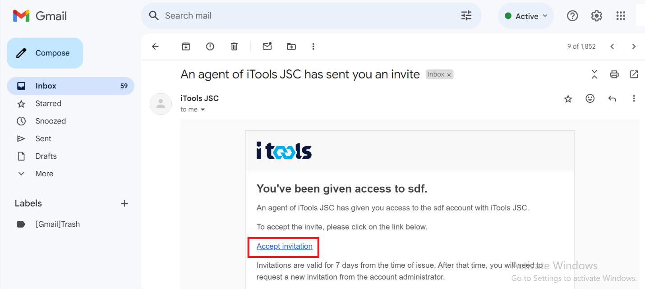This screenshot has height=289, width=645.
Task: Open message in new window icon
Action: coord(634,74)
